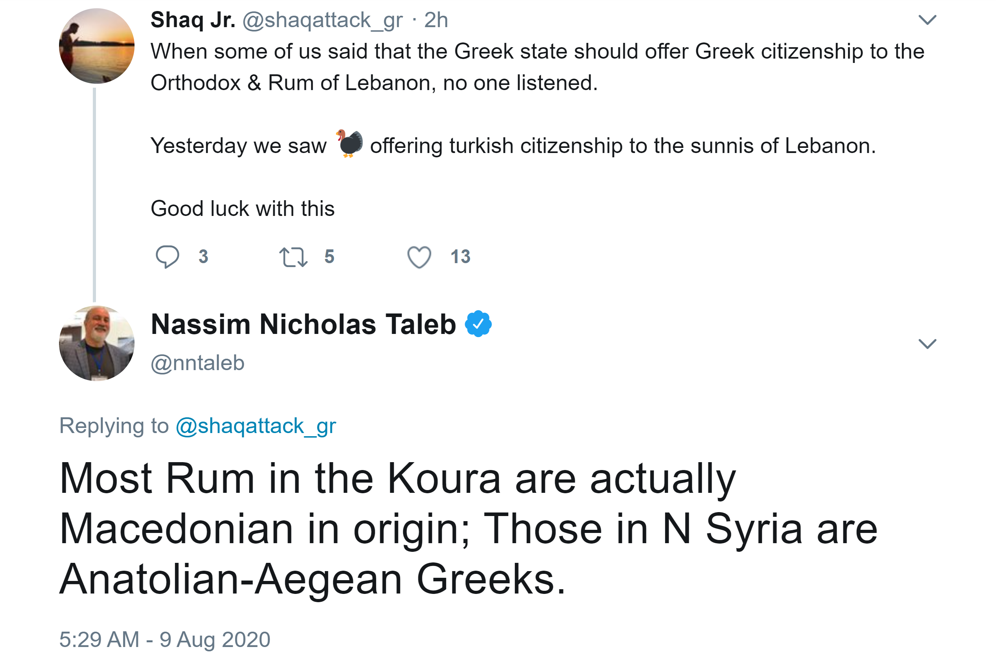Click the blue verified badge

478,324
